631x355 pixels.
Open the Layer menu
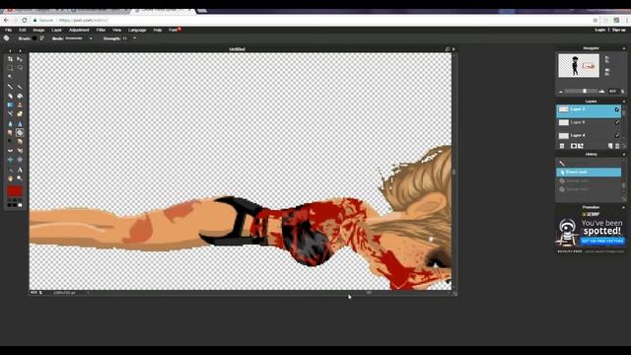tap(57, 31)
